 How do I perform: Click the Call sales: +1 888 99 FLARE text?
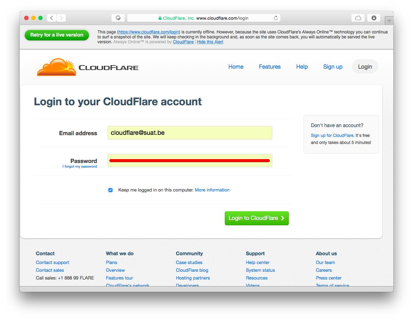[x=65, y=278]
